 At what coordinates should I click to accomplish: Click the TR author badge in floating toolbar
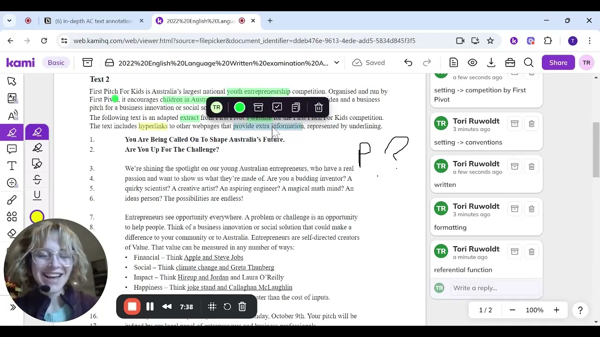tap(216, 108)
